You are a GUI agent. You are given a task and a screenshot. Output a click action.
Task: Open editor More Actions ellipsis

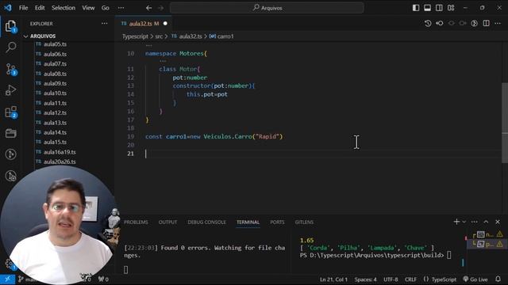(498, 23)
